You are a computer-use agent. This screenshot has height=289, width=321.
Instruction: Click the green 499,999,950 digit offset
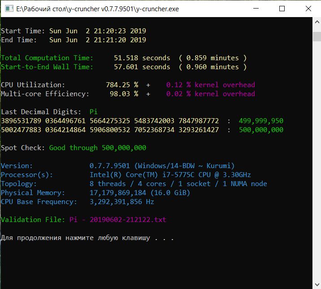click(261, 121)
